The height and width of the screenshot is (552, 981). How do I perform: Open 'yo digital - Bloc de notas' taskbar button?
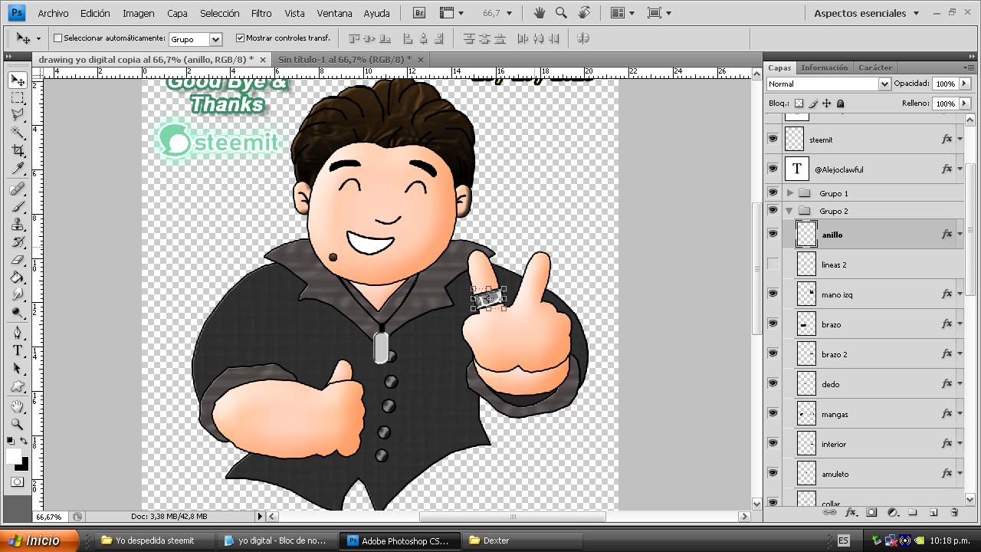click(275, 540)
